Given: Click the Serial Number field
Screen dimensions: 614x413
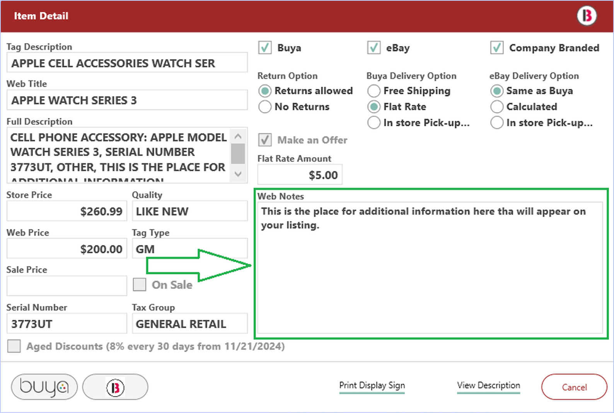Looking at the screenshot, I should click(67, 323).
